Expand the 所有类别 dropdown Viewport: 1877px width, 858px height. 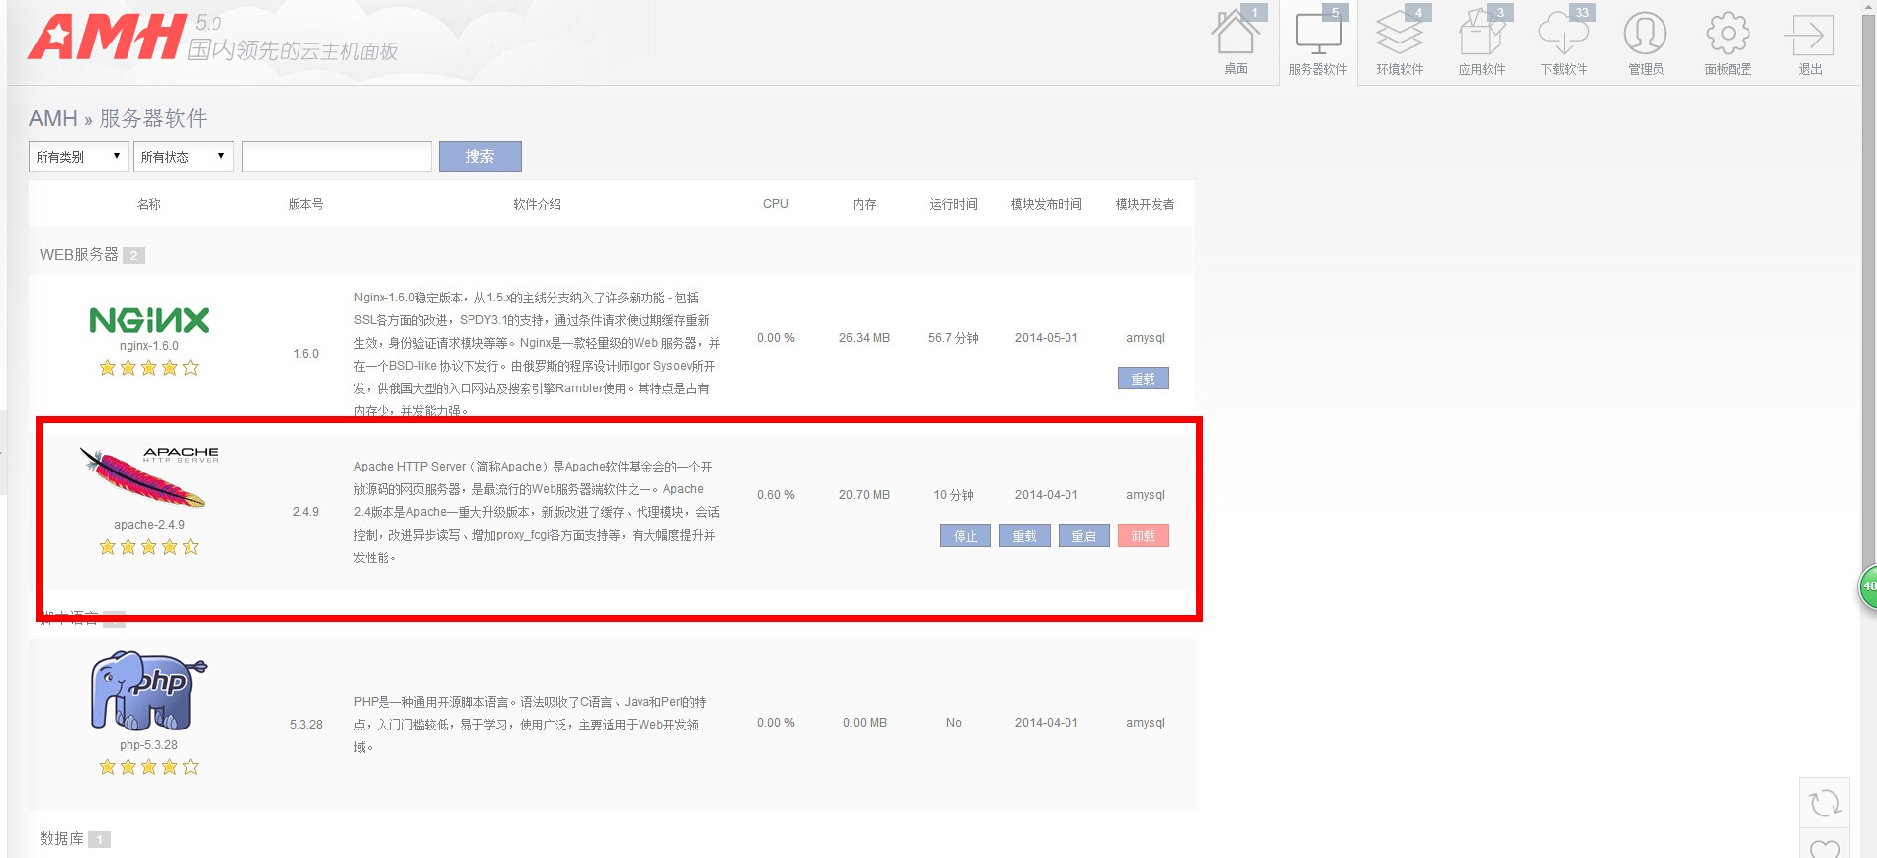pyautogui.click(x=78, y=156)
